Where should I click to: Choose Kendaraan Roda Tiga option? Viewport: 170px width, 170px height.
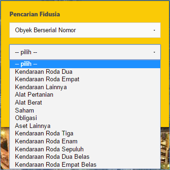pyautogui.click(x=85, y=134)
